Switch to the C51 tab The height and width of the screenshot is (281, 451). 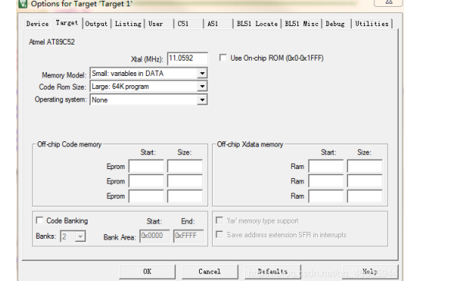pos(183,24)
